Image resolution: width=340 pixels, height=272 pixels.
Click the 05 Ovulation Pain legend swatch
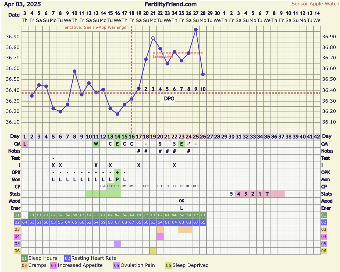117,265
